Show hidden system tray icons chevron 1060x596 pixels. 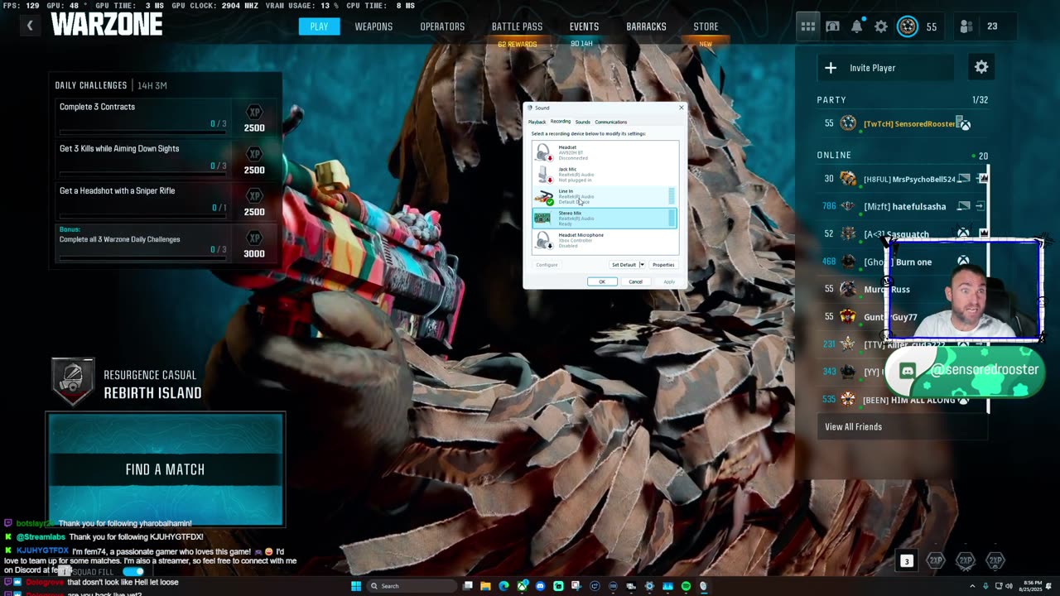(972, 586)
